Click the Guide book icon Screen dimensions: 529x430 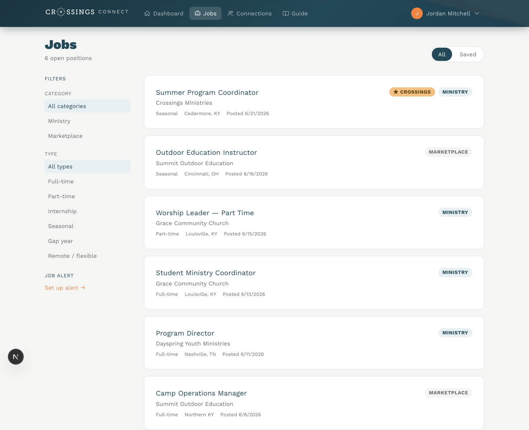286,13
